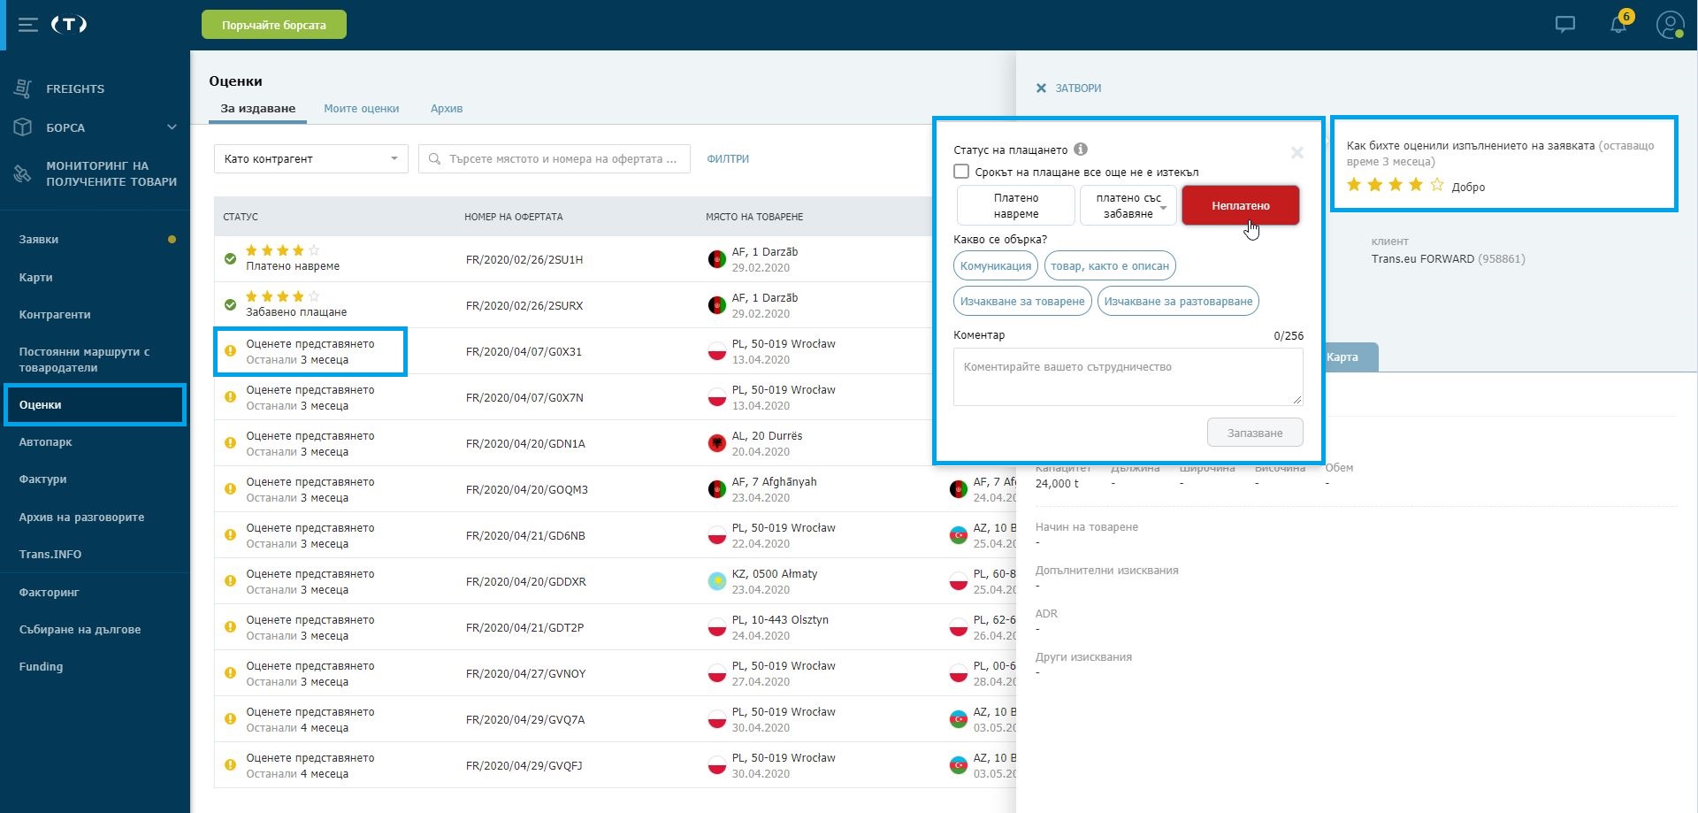Open the 'Като контрагент' dropdown

(x=311, y=159)
